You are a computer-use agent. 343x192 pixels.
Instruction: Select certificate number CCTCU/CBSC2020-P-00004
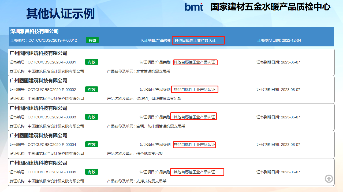point(52,145)
